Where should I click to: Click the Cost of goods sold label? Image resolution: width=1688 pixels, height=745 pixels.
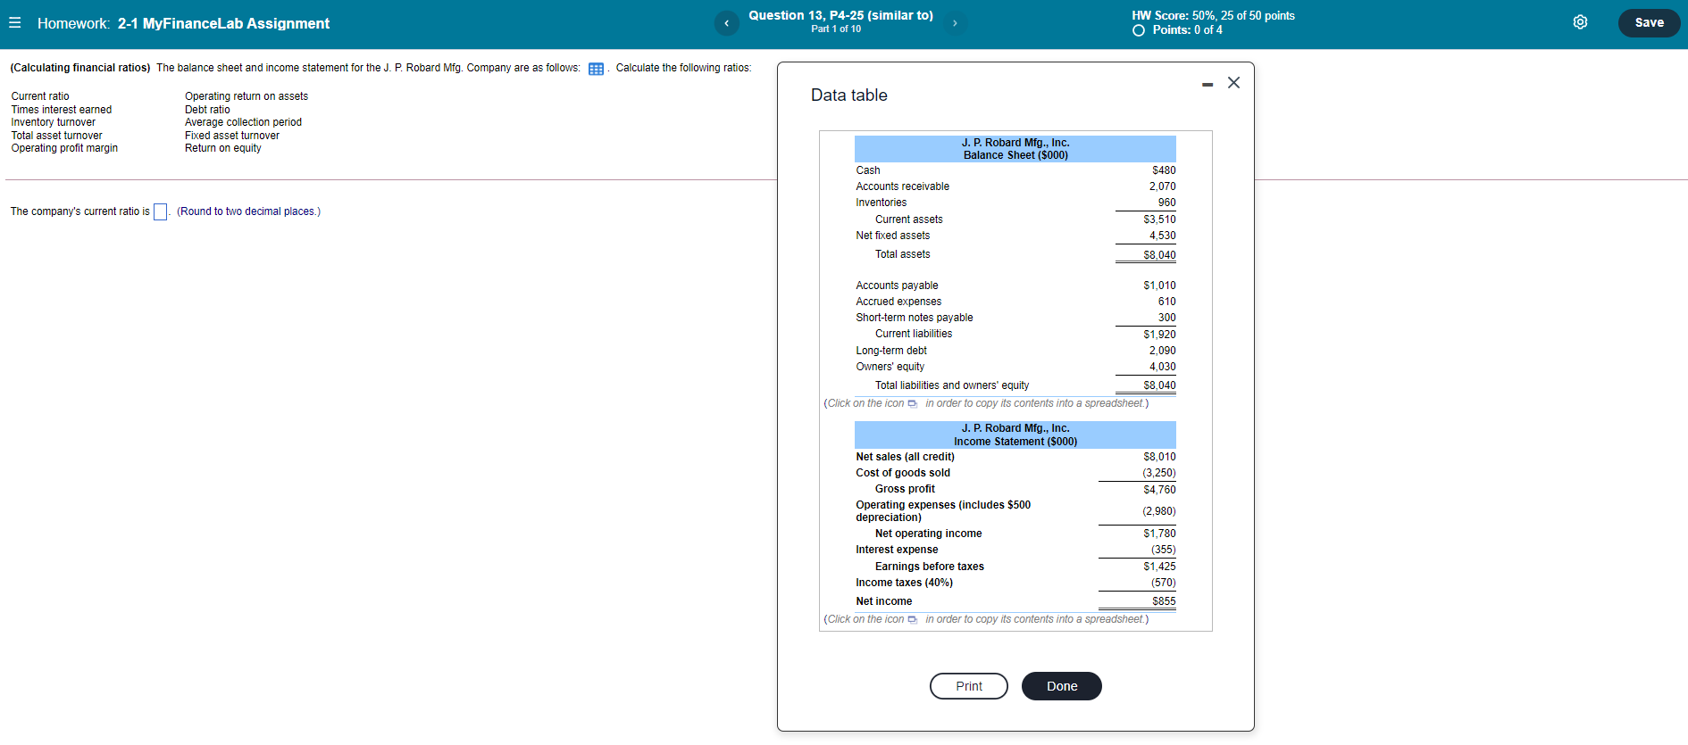coord(903,473)
